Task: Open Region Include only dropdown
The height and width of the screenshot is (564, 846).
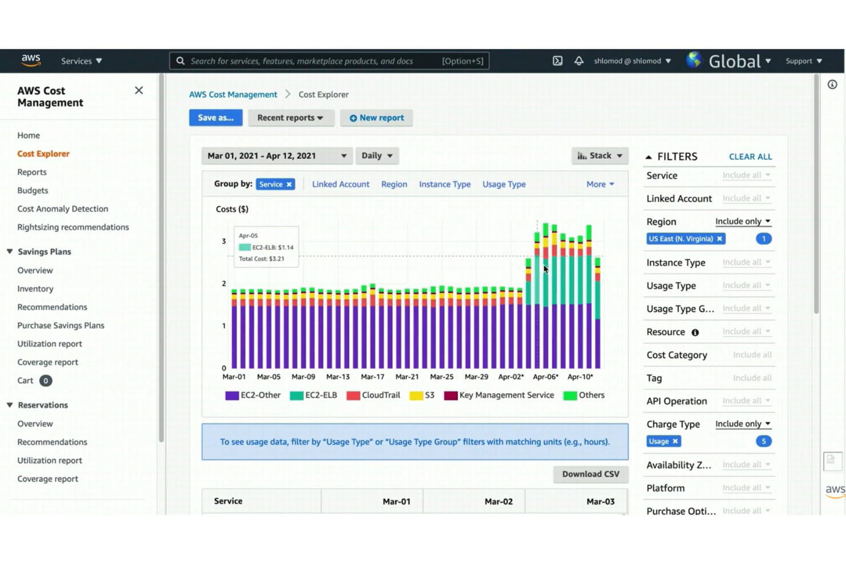Action: point(743,221)
